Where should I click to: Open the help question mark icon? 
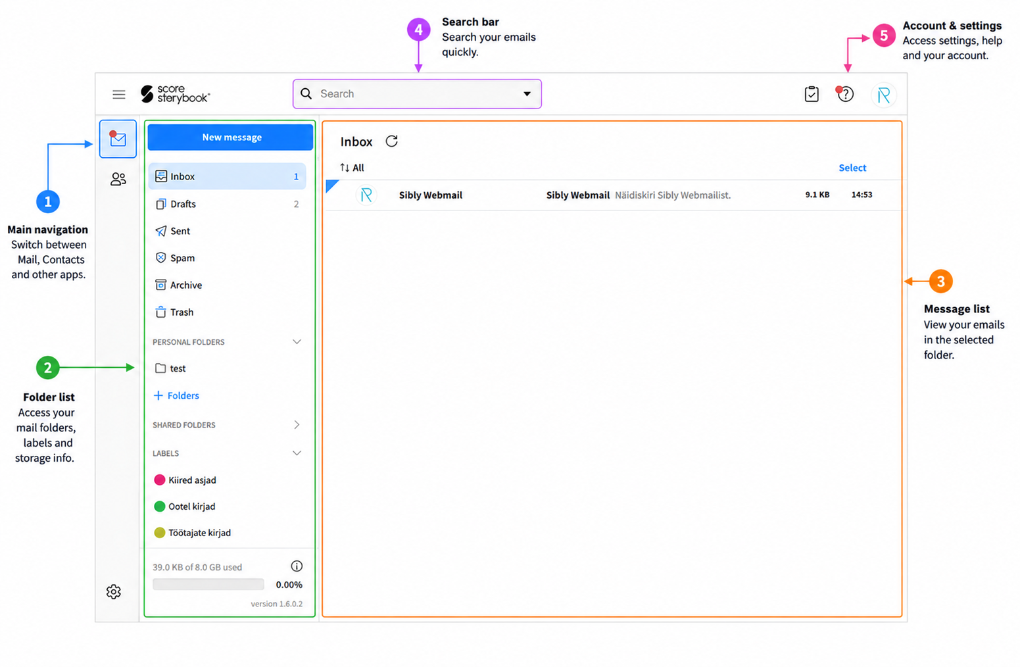[845, 94]
